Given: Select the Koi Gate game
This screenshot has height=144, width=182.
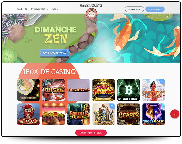Looking at the screenshot, I should coord(53,90).
